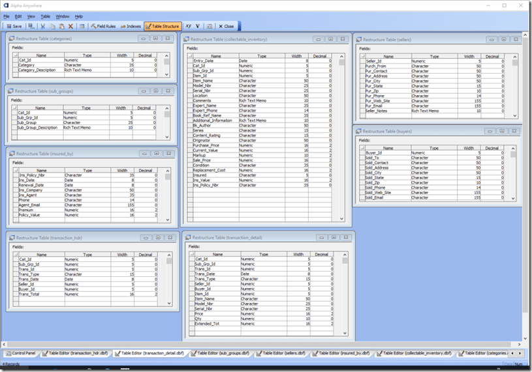The width and height of the screenshot is (532, 372).
Task: Click scroll-down arrow in sellers field list
Action: (514, 115)
